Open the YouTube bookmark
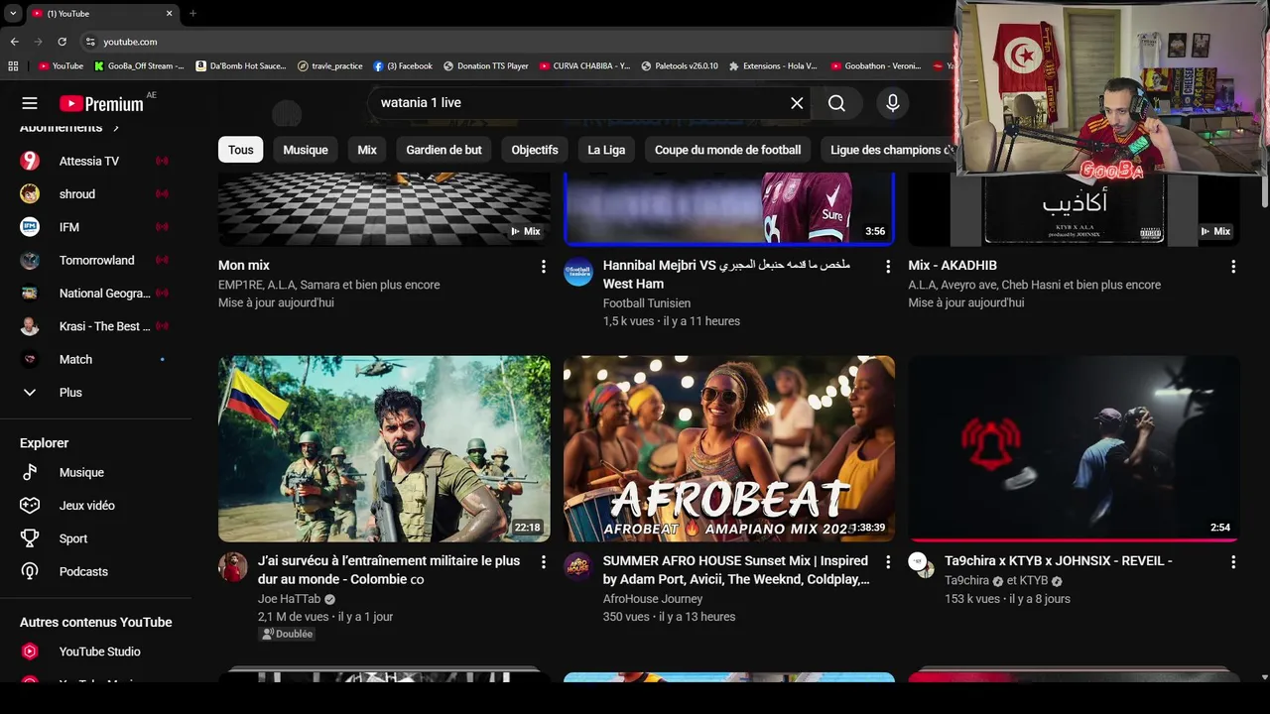Image resolution: width=1270 pixels, height=714 pixels. coord(61,66)
